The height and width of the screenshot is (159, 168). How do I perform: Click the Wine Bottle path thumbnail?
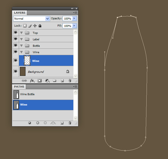coord(16,95)
